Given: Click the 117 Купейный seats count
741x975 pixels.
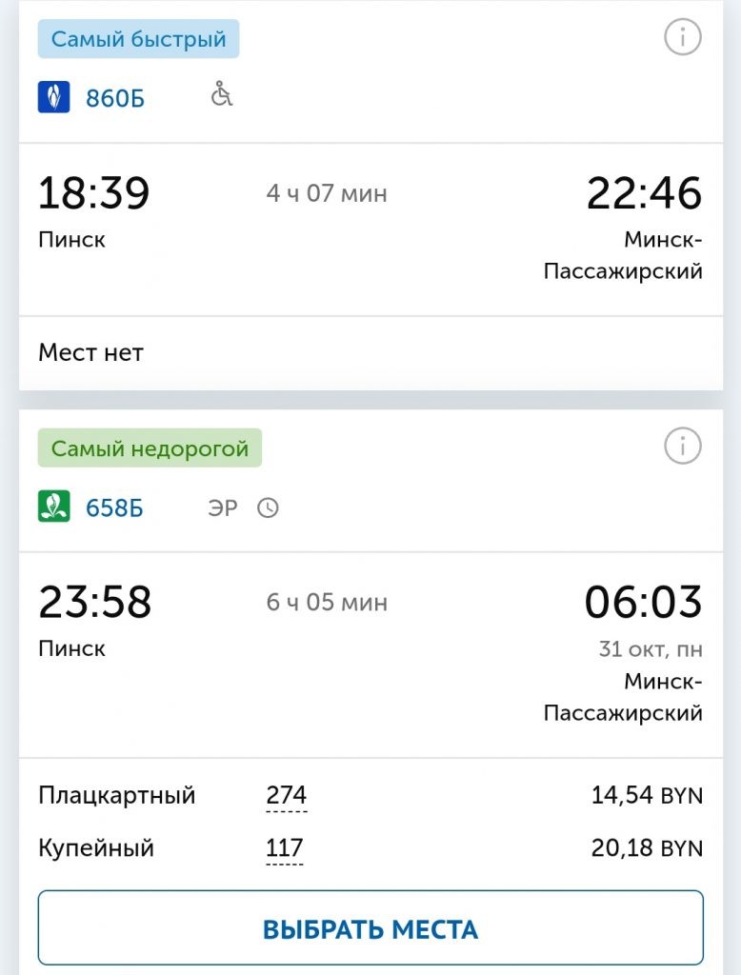Looking at the screenshot, I should 285,847.
